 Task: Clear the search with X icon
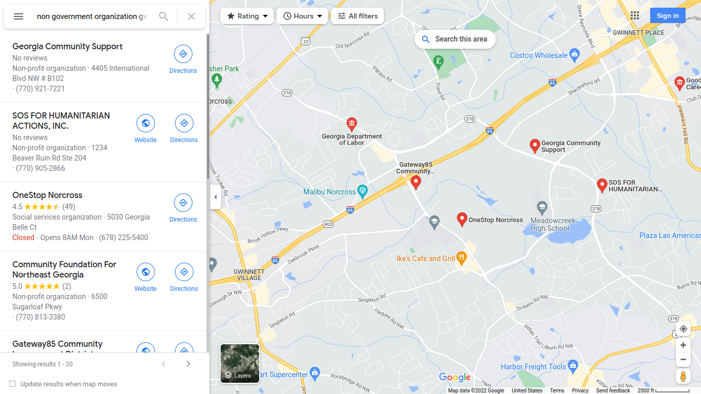[x=191, y=16]
